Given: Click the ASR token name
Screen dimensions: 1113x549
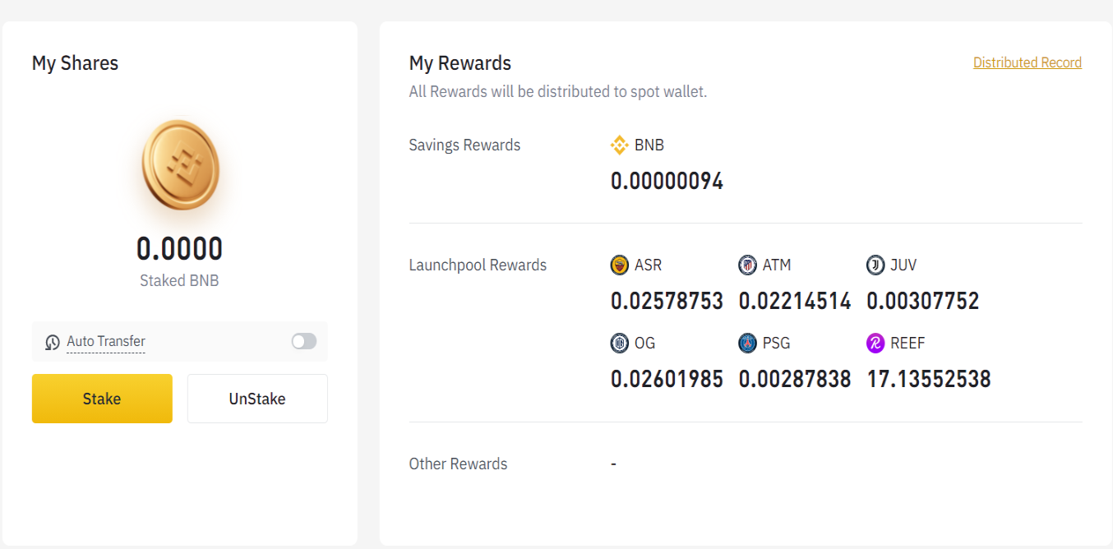Looking at the screenshot, I should coord(648,265).
